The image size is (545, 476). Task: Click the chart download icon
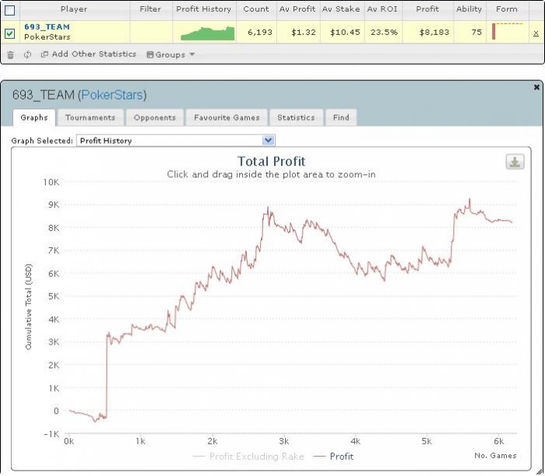coord(515,162)
